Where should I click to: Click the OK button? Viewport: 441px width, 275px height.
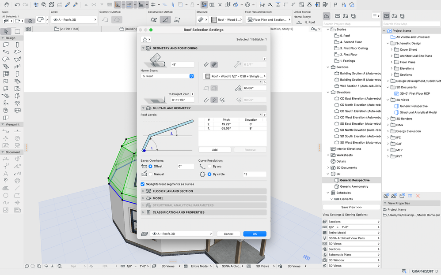(255, 234)
